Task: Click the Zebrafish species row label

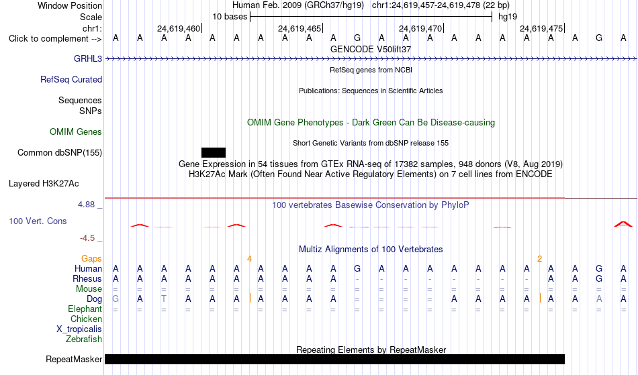Action: 84,339
